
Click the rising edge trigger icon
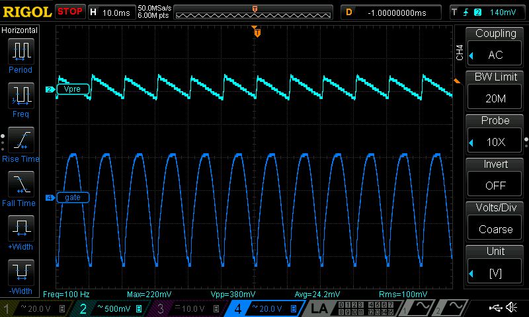pos(466,13)
